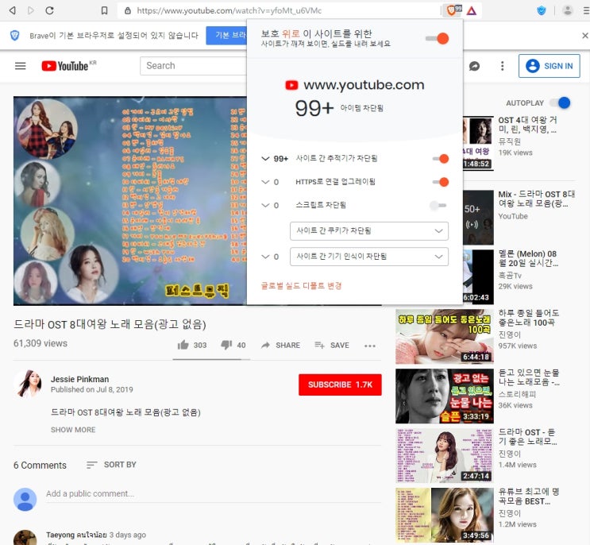
Task: Click the browser URL address field
Action: (279, 10)
